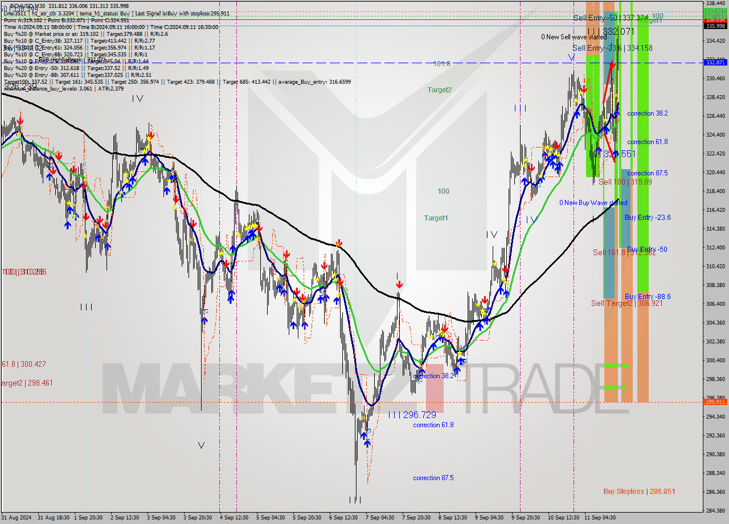729x524 pixels.
Task: Click the 314.380 price axis label
Action: point(715,228)
